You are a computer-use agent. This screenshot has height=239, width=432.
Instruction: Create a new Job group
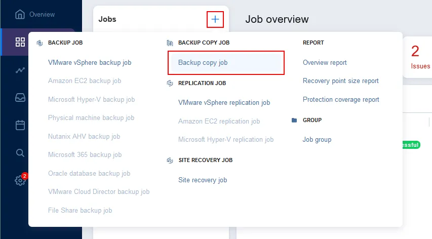pos(317,139)
